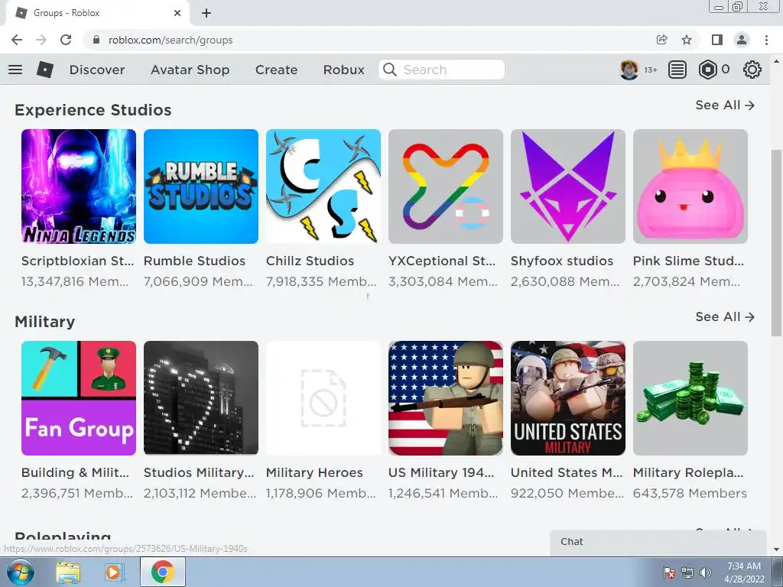
Task: Open the Create menu item
Action: (277, 70)
